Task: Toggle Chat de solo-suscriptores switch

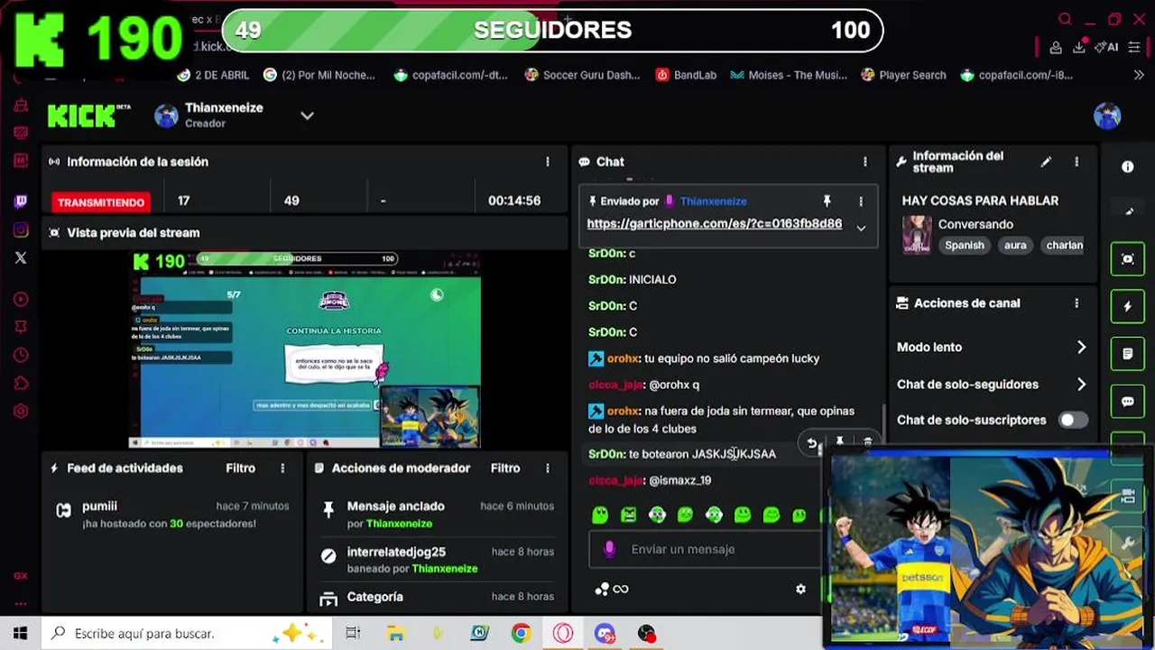Action: (x=1073, y=420)
